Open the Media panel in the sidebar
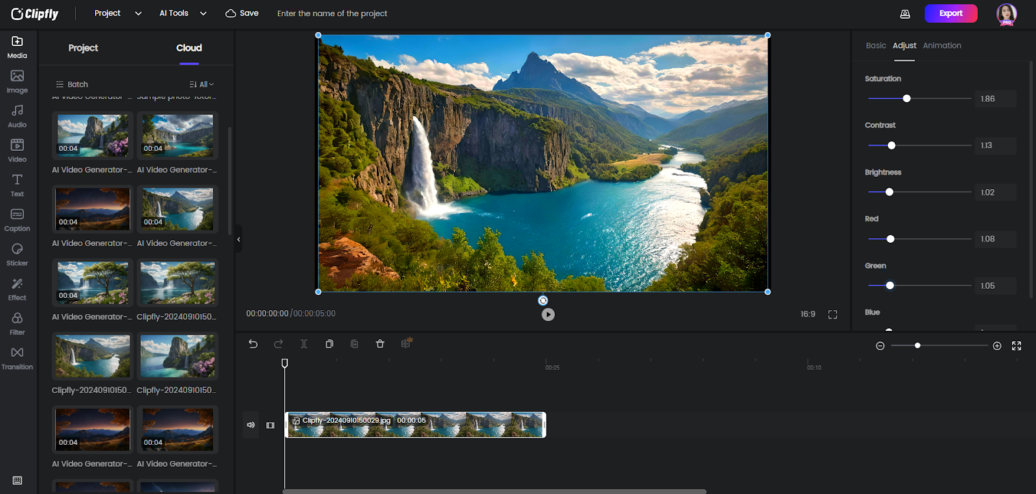Viewport: 1036px width, 494px height. 17,47
